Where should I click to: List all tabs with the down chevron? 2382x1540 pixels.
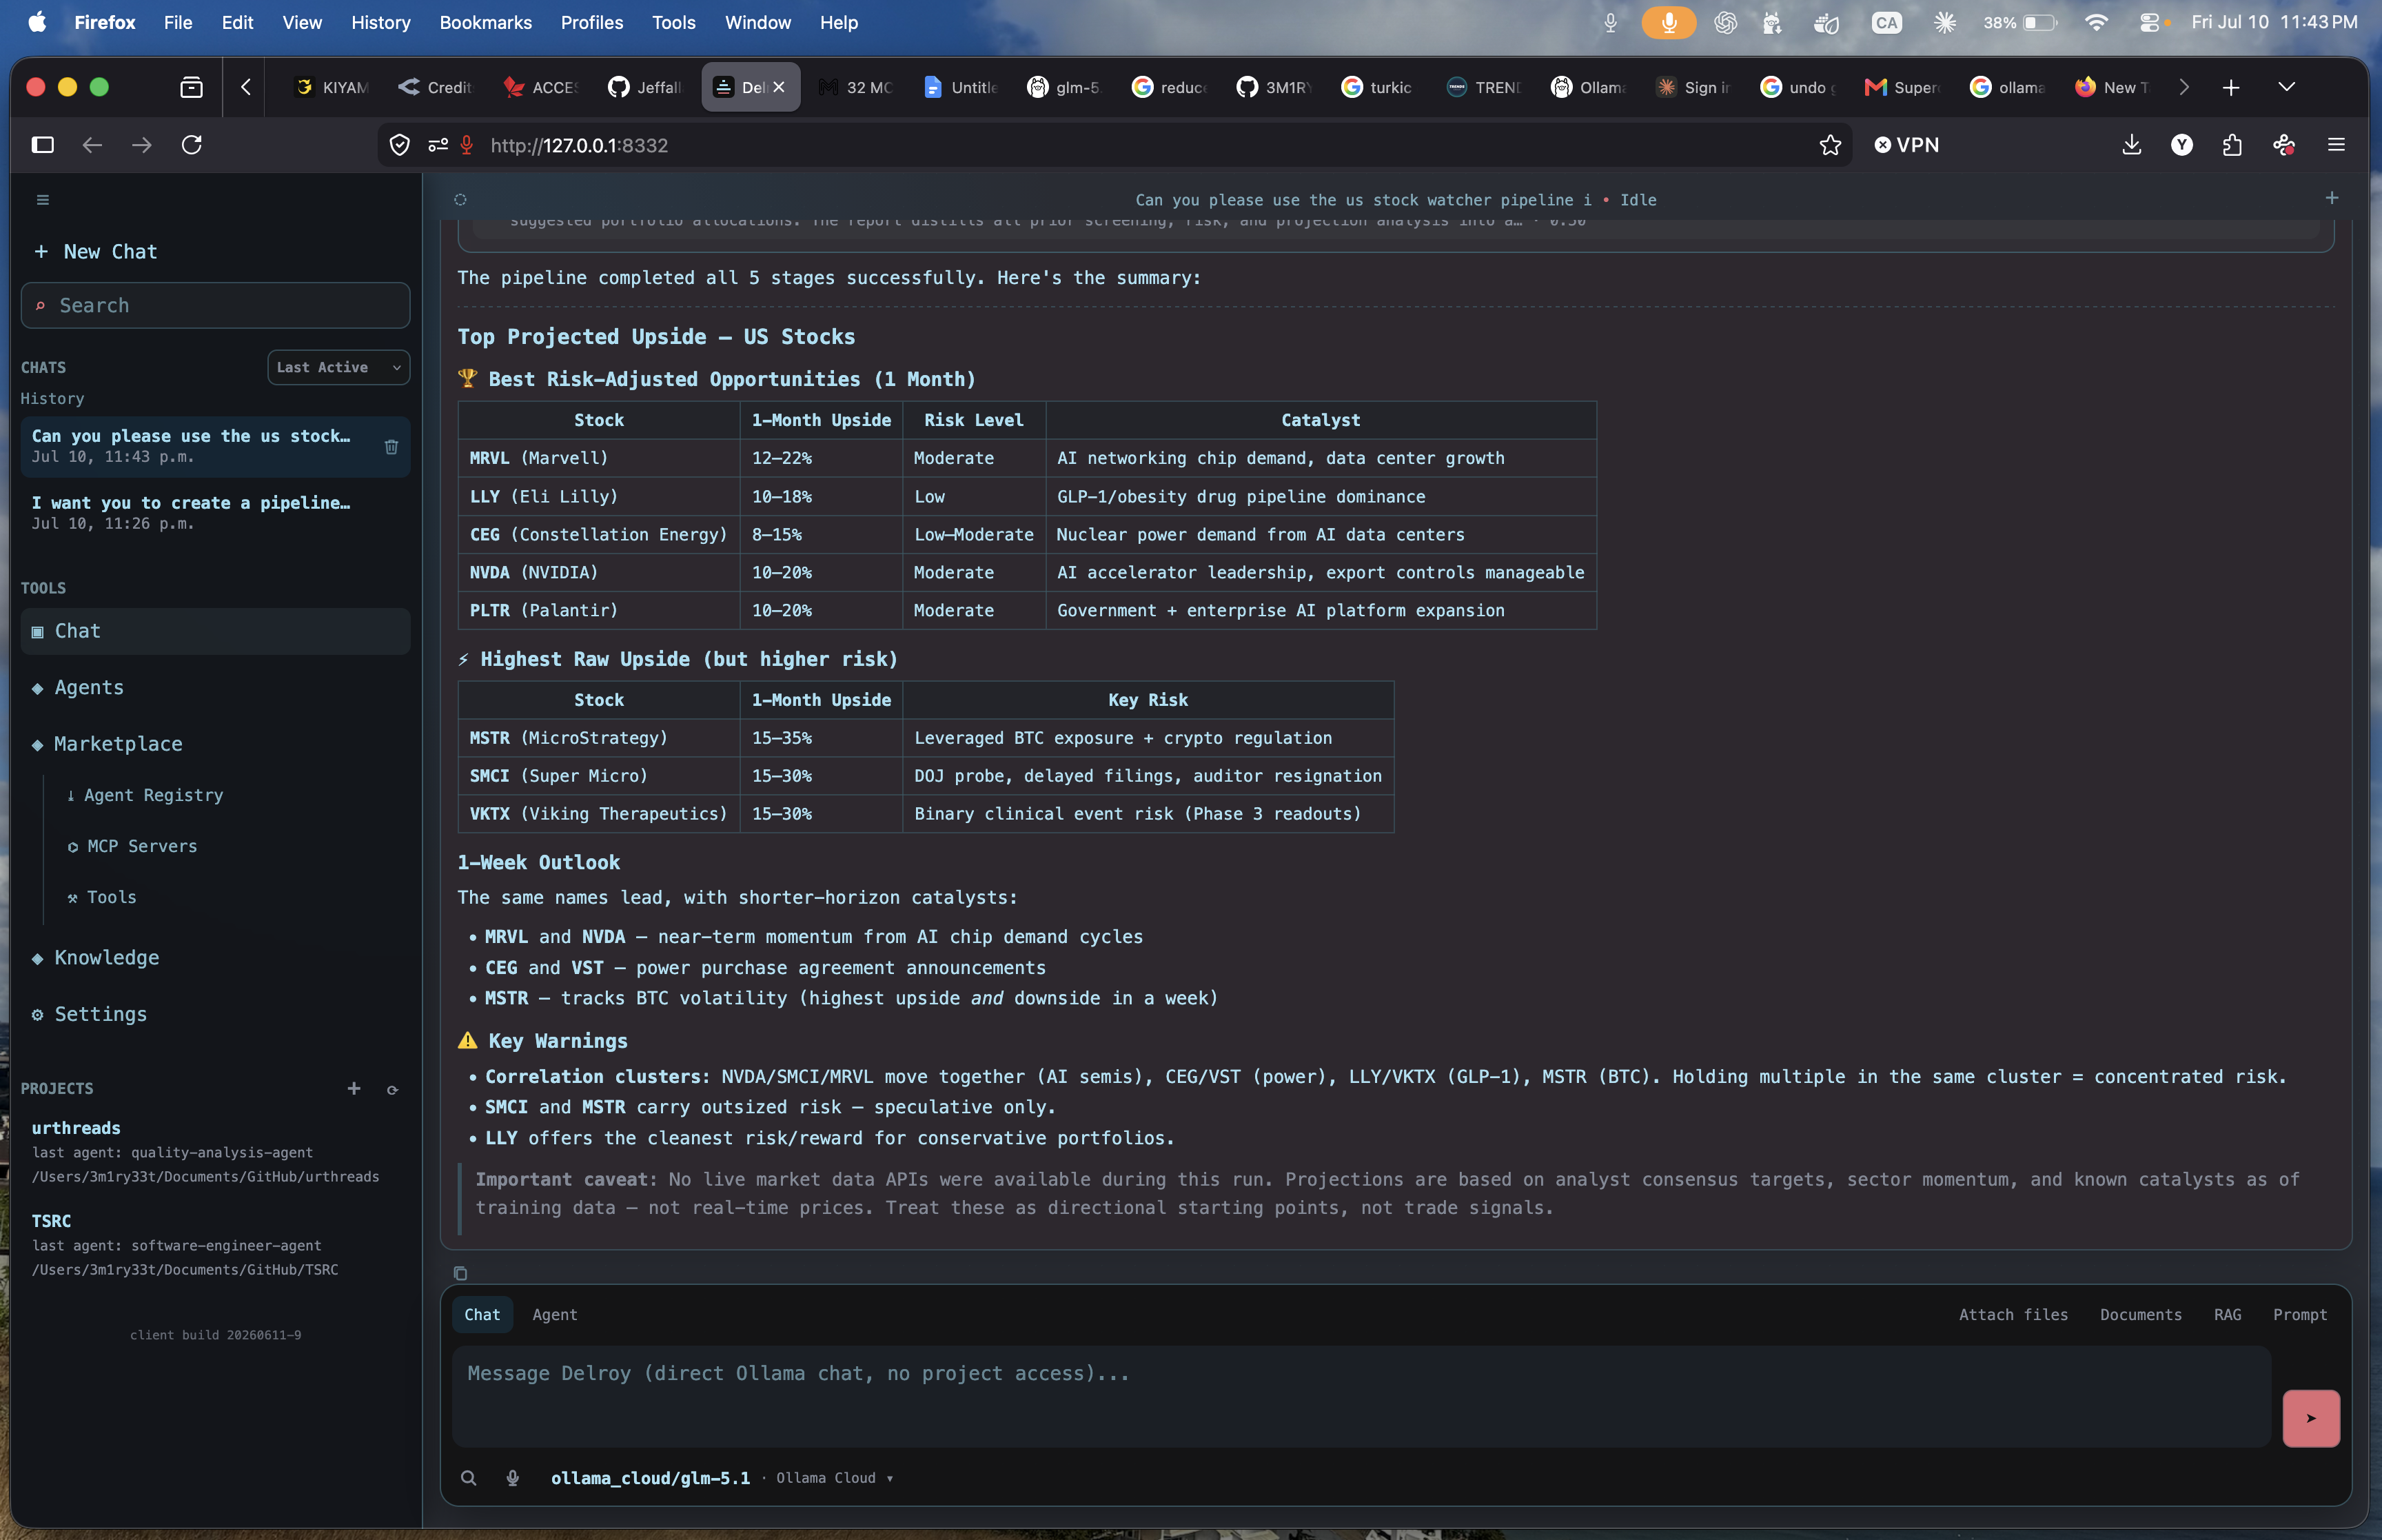click(x=2285, y=88)
